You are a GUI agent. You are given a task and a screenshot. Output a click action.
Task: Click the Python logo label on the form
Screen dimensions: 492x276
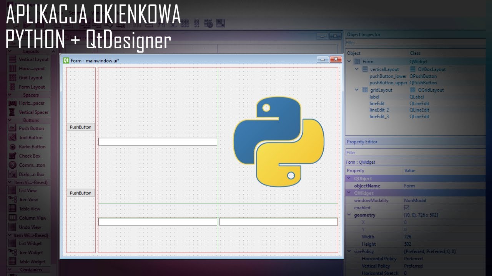(x=279, y=141)
